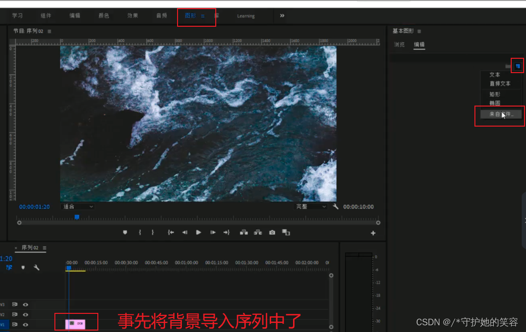This screenshot has width=526, height=332.
Task: Switch to the Learning workspace
Action: coord(246,16)
